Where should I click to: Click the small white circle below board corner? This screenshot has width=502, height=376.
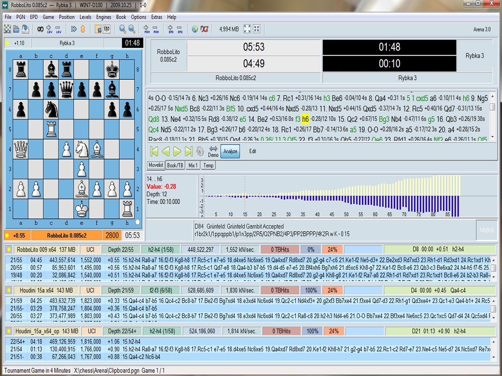tap(138, 222)
